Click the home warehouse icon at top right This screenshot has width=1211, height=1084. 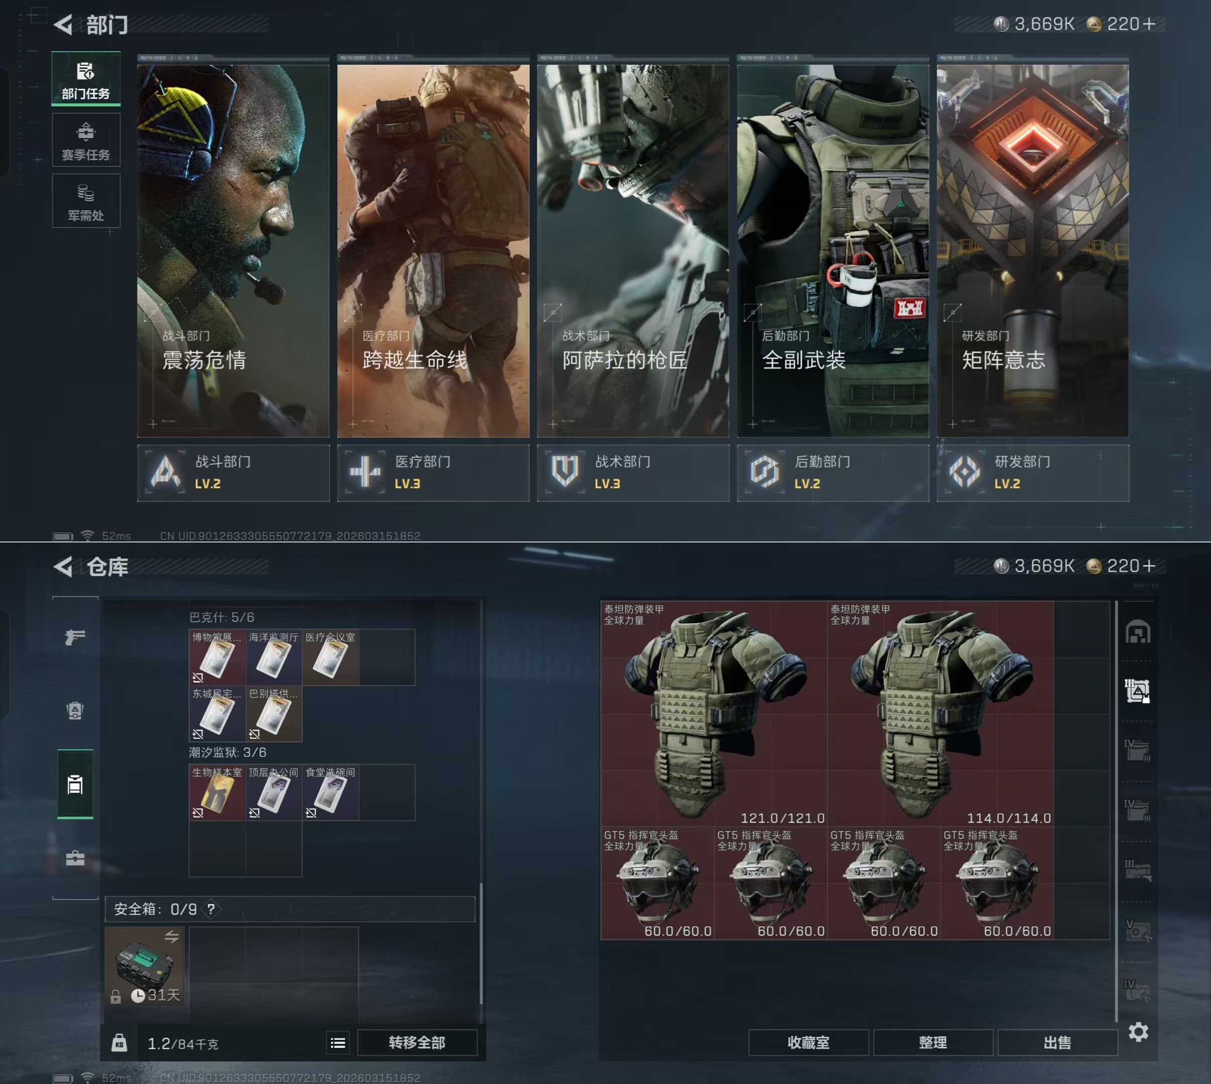coord(1138,632)
